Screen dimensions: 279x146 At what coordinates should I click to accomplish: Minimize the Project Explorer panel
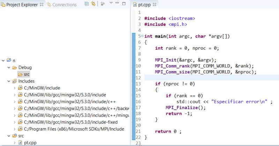pyautogui.click(x=117, y=3)
